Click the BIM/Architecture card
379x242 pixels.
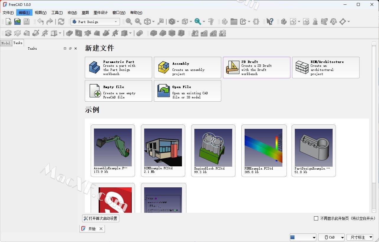pyautogui.click(x=326, y=68)
